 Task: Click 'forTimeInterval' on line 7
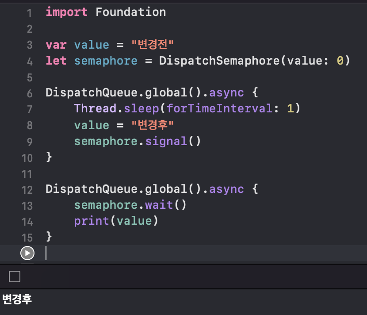point(220,108)
